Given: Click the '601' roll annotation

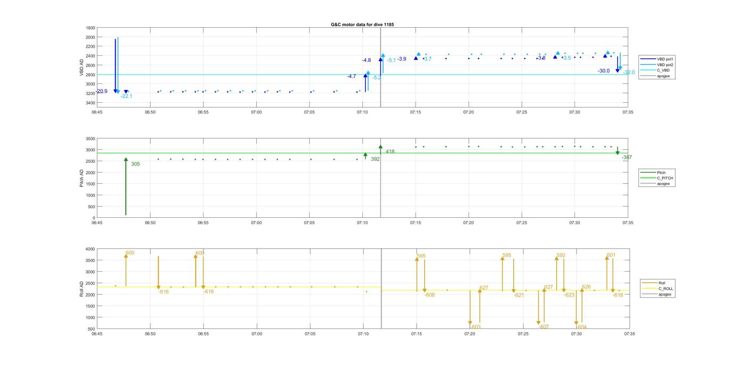Looking at the screenshot, I should click(611, 255).
